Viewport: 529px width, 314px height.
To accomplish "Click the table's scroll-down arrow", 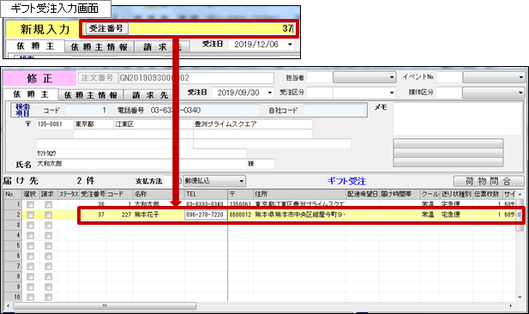I will coord(520,298).
